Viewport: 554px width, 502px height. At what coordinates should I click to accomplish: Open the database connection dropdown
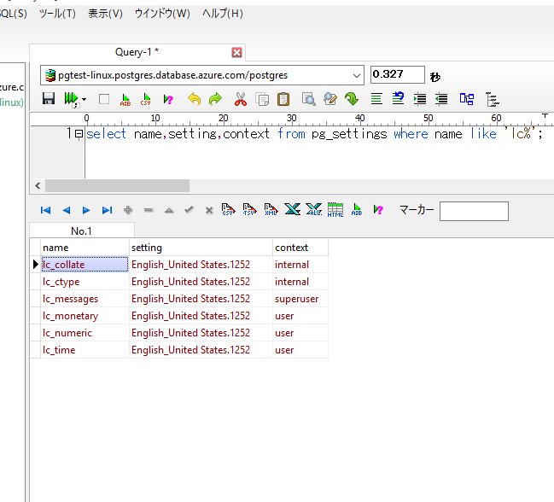356,75
